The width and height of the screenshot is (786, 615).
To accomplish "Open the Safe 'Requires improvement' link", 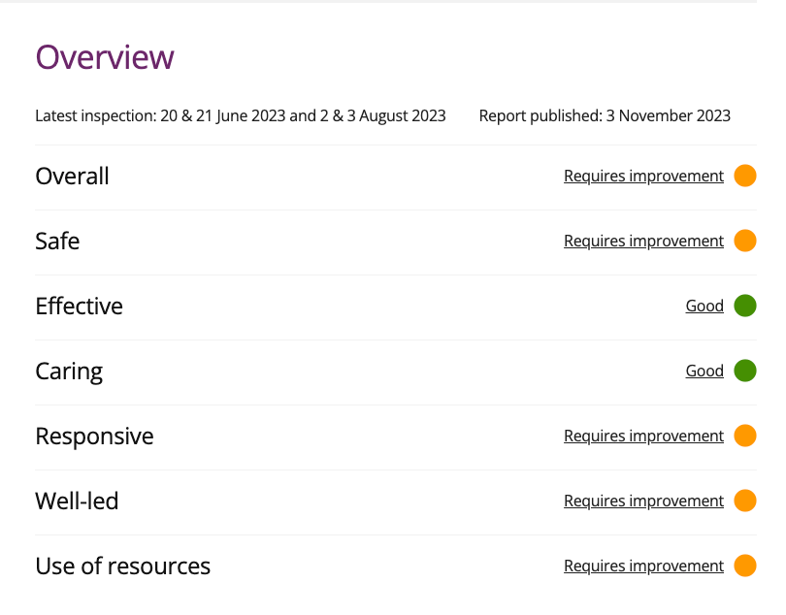I will coord(643,241).
